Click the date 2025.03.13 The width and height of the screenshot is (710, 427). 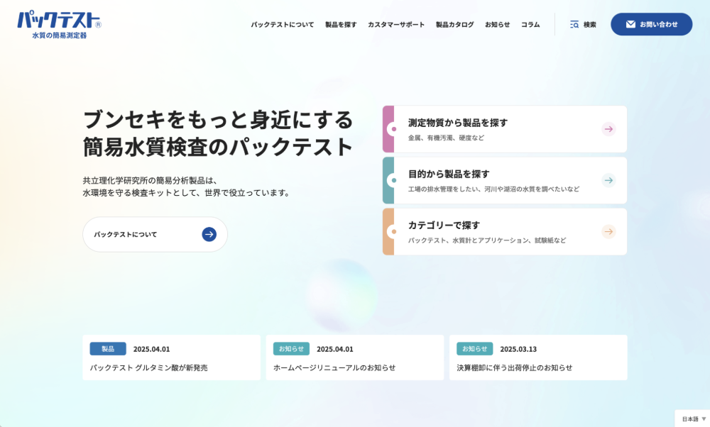(518, 349)
